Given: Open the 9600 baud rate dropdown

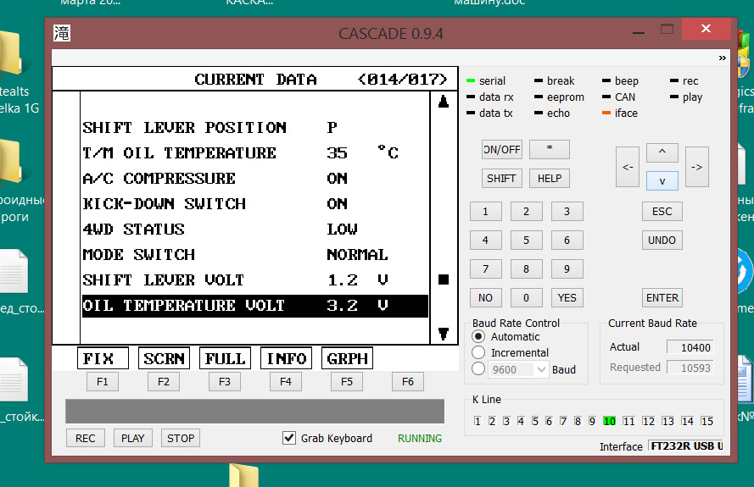Looking at the screenshot, I should click(541, 369).
